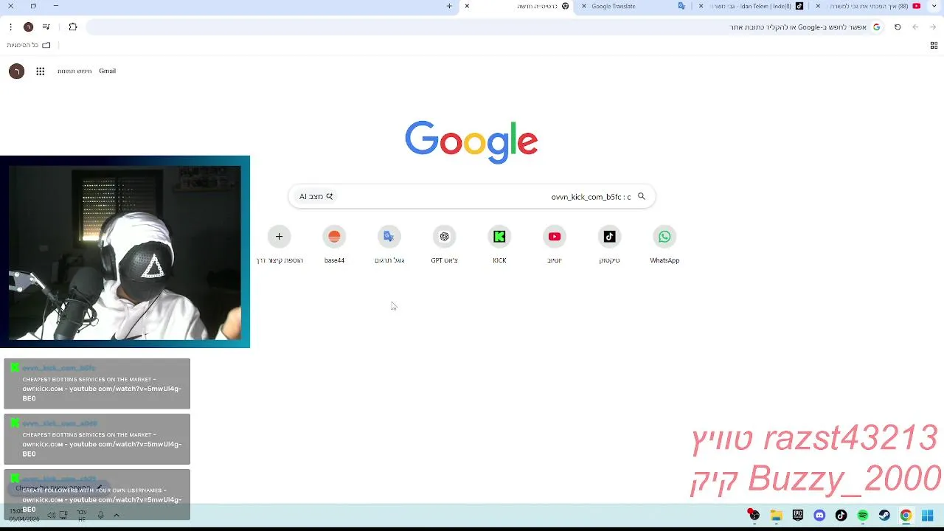Screen dimensions: 944x531
Task: Close the Google Translate tab
Action: click(x=584, y=6)
